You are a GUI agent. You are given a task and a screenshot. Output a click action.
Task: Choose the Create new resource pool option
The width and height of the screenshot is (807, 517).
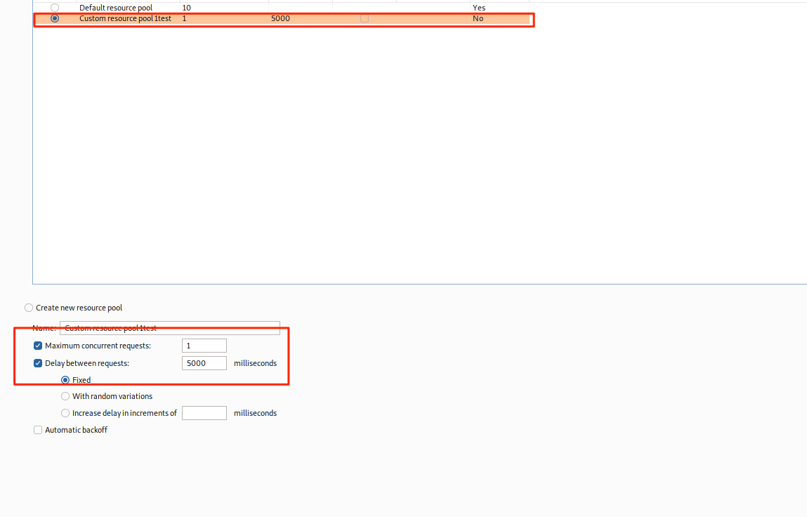coord(29,308)
